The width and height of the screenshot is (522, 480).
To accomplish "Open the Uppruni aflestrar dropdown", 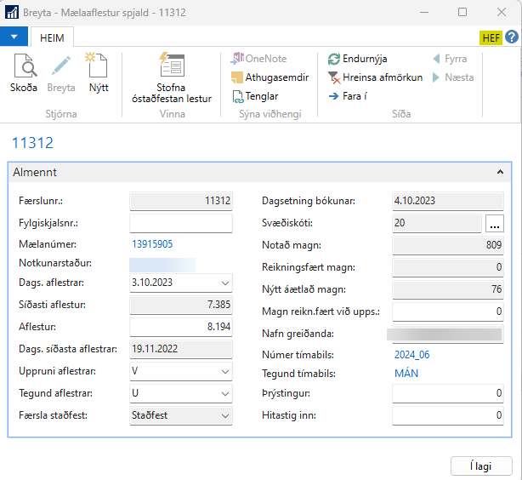I will pos(224,371).
